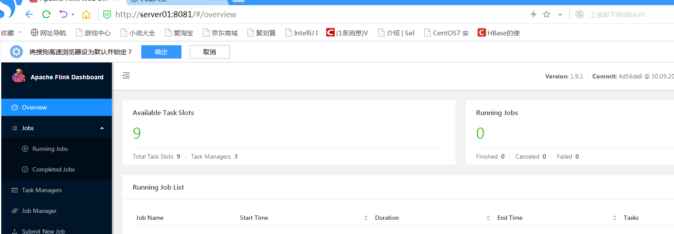Image resolution: width=674 pixels, height=234 pixels.
Task: Open the undo history dropdown arrow
Action: [x=73, y=15]
